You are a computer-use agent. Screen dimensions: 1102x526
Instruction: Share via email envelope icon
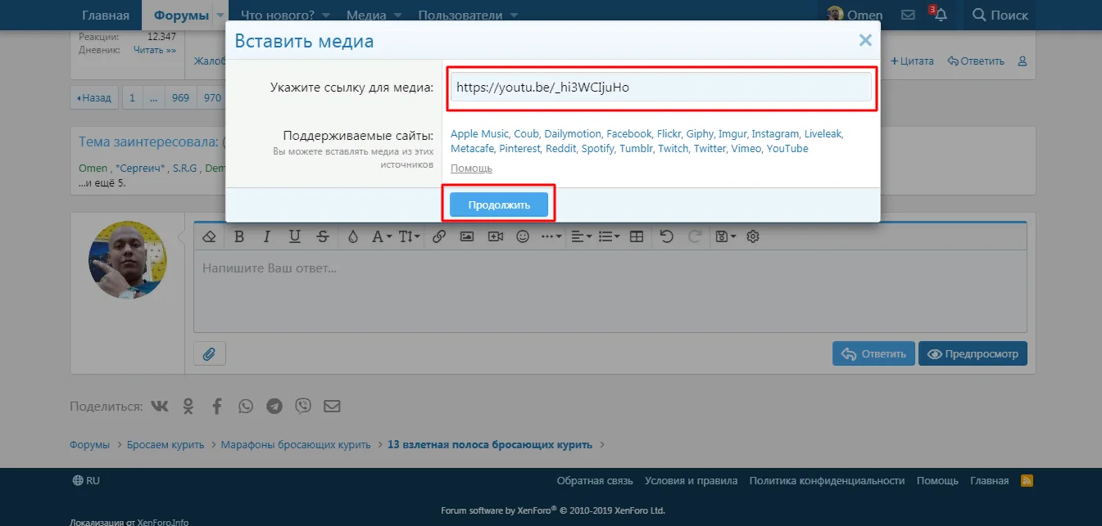(x=331, y=406)
